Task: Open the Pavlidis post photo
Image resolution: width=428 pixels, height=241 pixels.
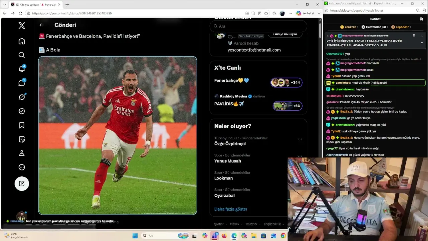Action: [x=118, y=135]
